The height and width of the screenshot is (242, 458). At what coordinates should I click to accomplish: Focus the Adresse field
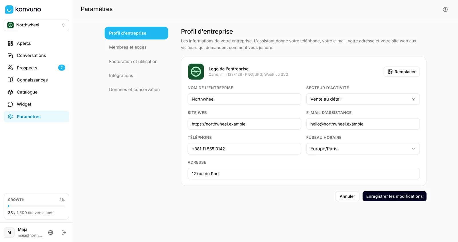tap(304, 174)
